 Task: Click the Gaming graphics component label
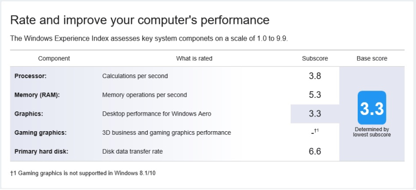[41, 133]
